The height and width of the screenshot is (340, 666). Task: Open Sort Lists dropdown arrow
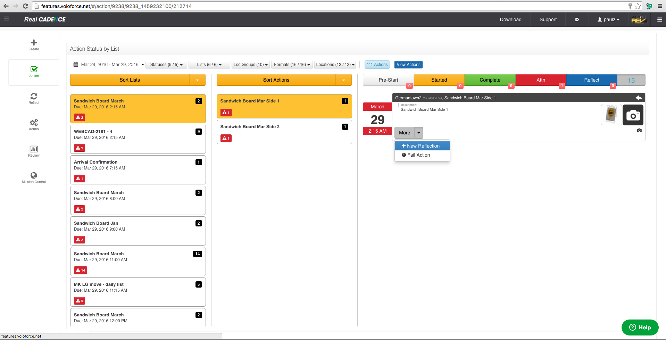tap(197, 80)
